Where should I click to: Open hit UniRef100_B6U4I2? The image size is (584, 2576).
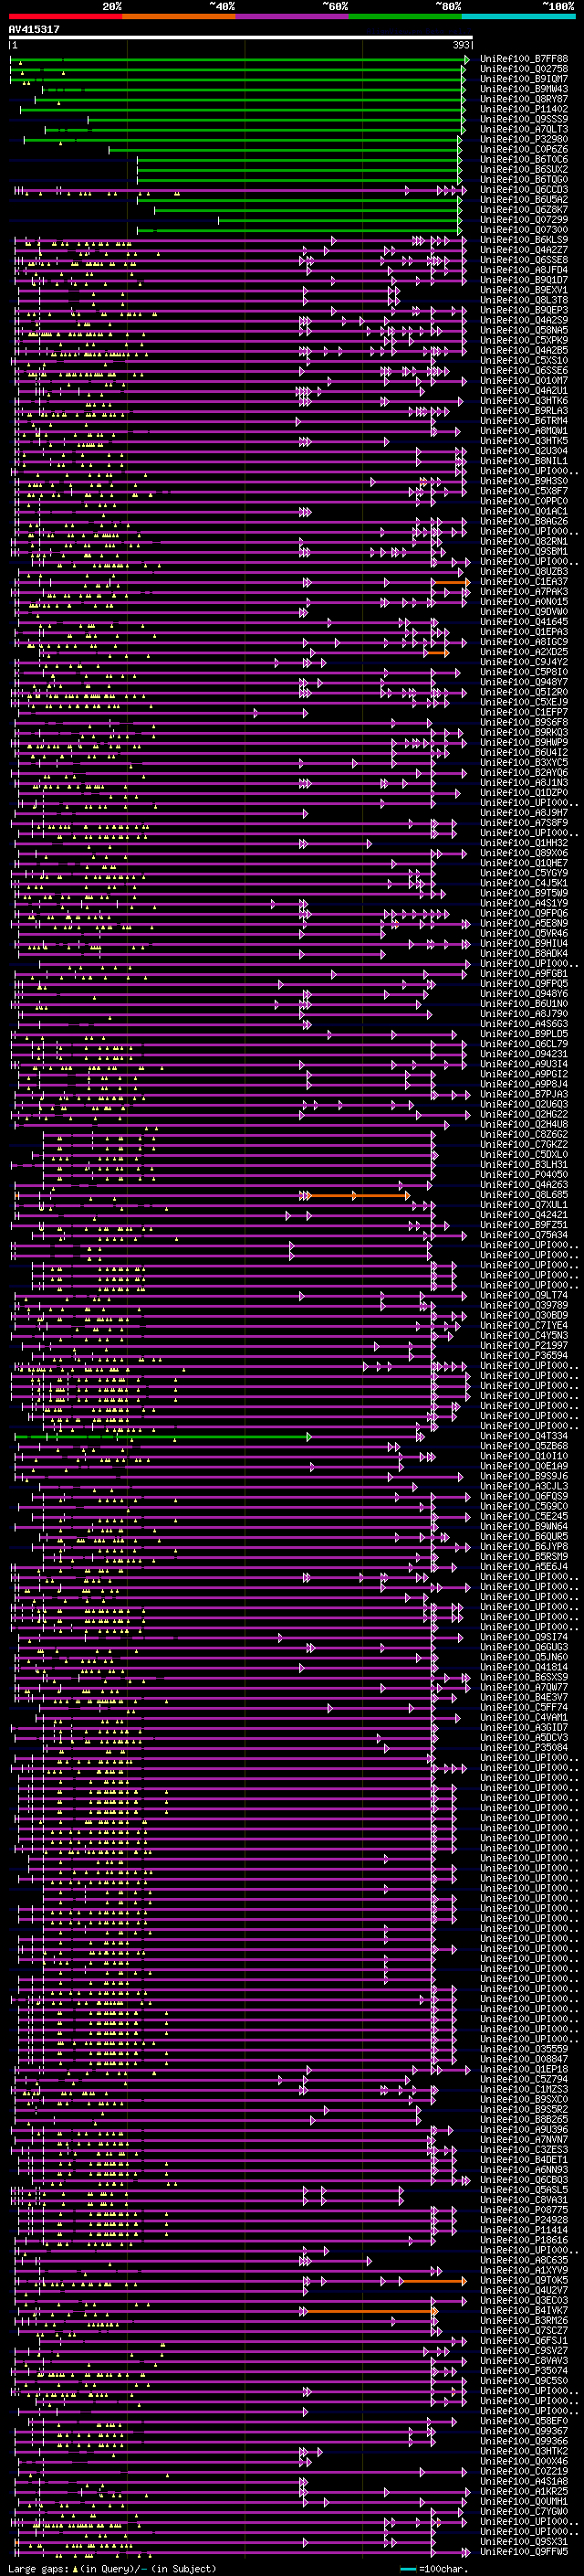[x=524, y=752]
